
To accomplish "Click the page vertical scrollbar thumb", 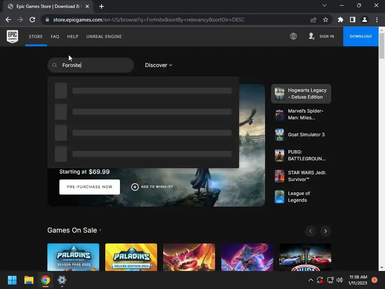I will (382, 46).
